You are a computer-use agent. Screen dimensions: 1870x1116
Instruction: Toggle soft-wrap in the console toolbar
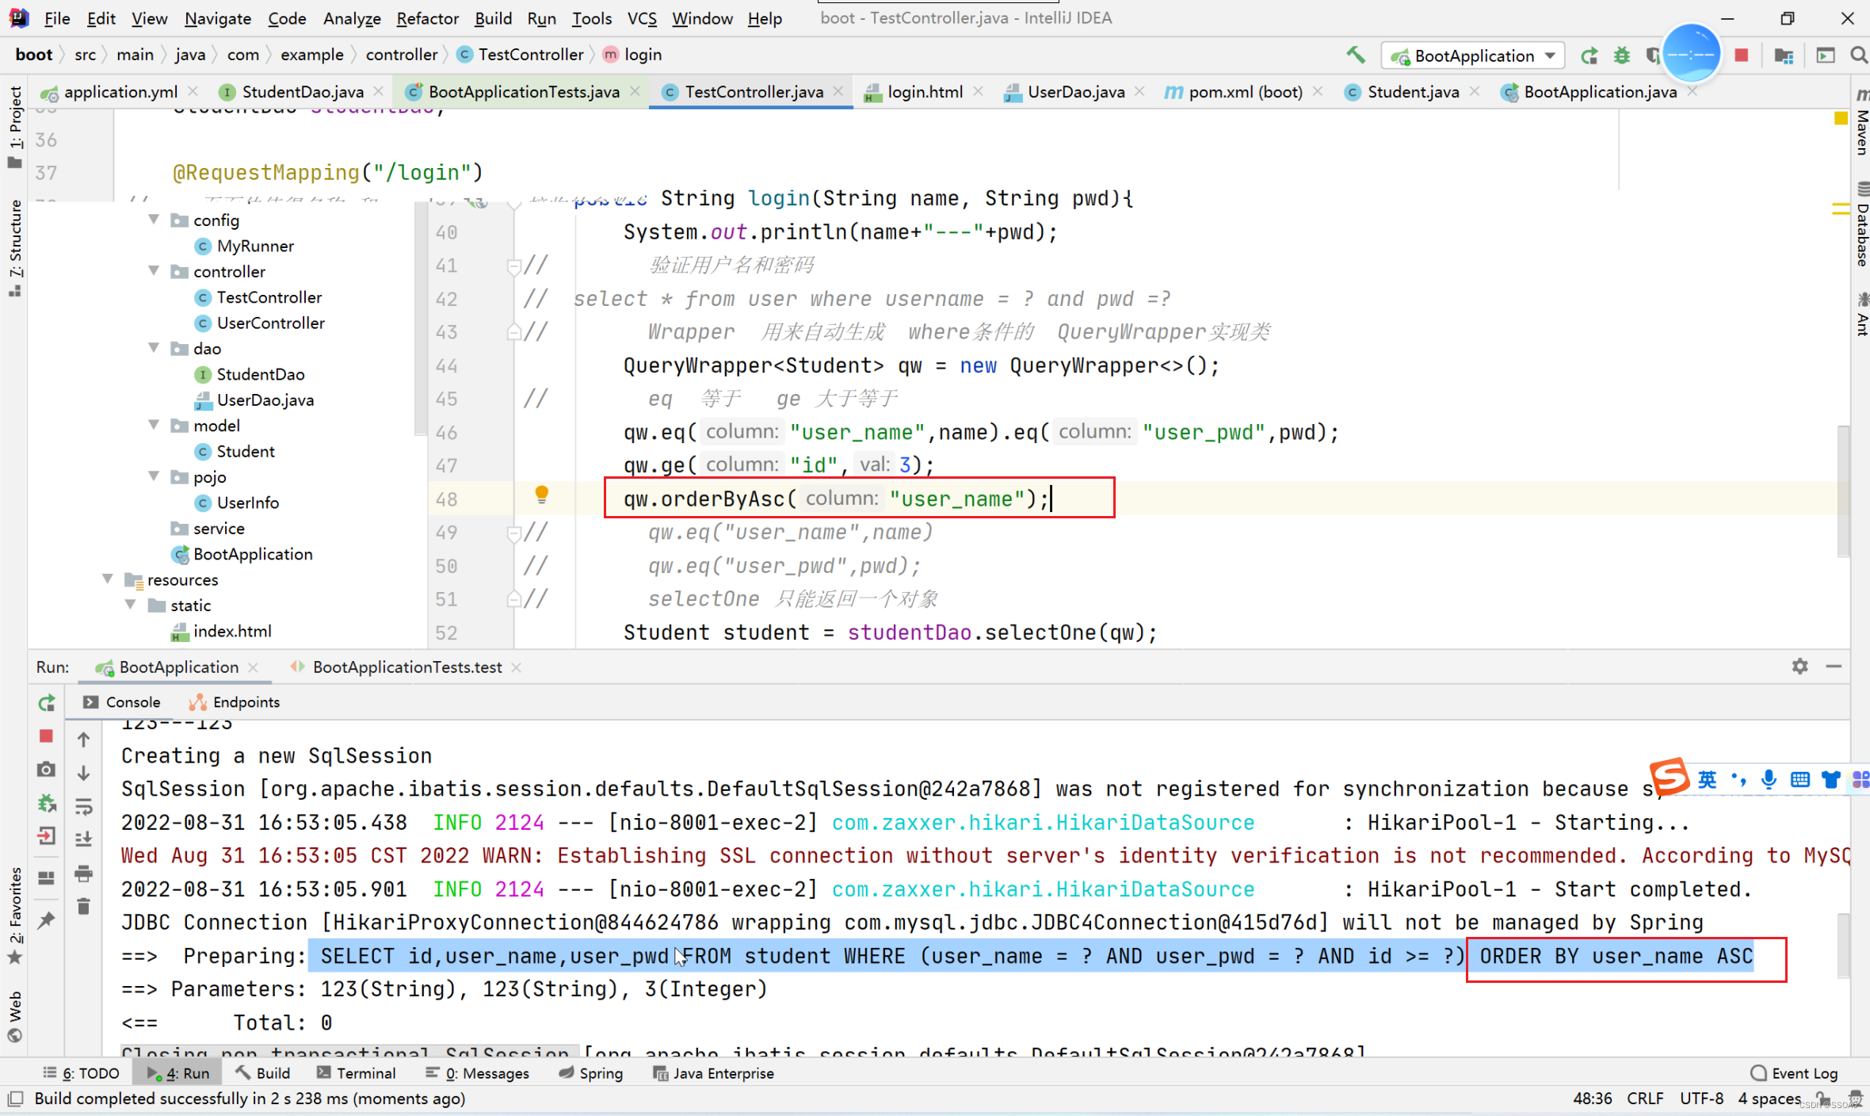coord(84,807)
